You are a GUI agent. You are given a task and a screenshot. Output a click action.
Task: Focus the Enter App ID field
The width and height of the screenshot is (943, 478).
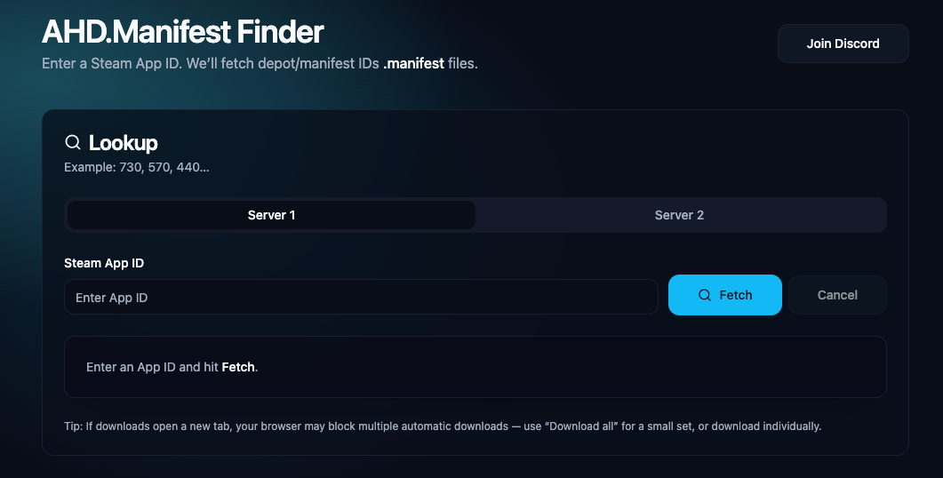coord(361,298)
